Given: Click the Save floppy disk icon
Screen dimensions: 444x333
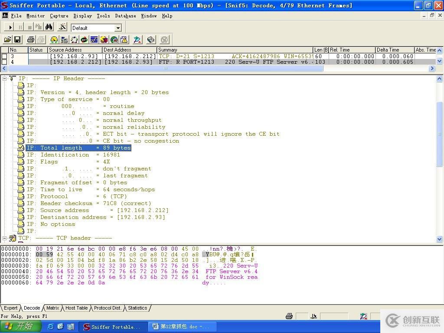Looking at the screenshot, I should click(17, 40).
